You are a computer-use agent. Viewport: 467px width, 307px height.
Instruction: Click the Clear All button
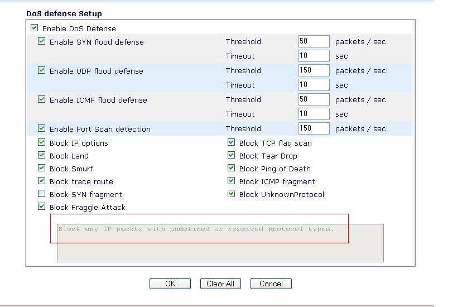[x=220, y=284]
